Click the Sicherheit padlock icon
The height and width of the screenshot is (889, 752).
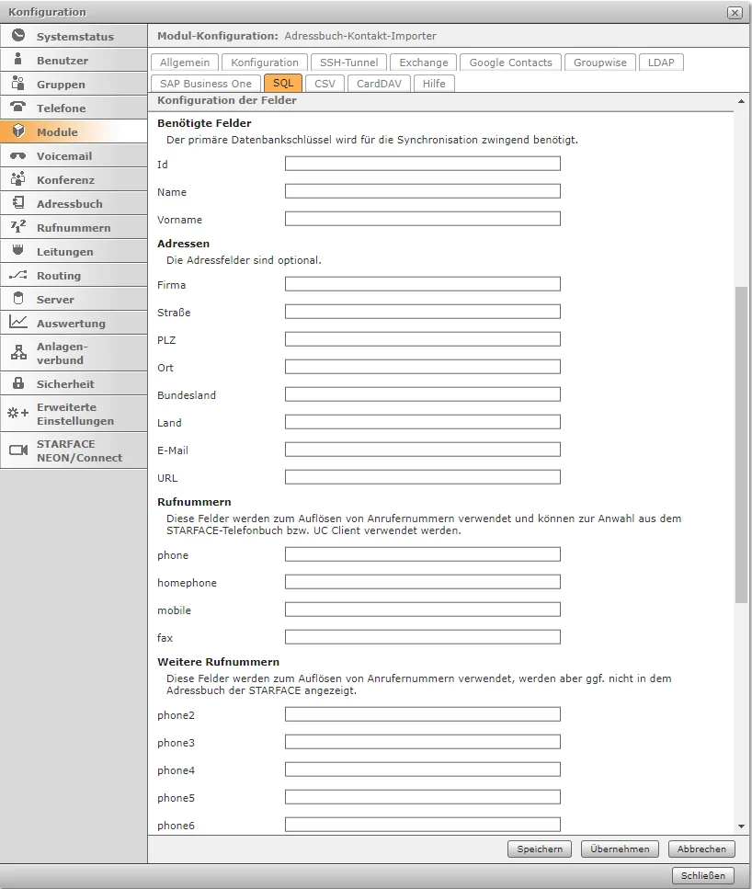[x=18, y=383]
